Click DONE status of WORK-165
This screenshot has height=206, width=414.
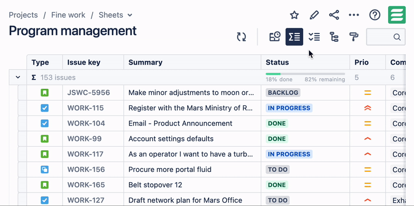pos(277,185)
